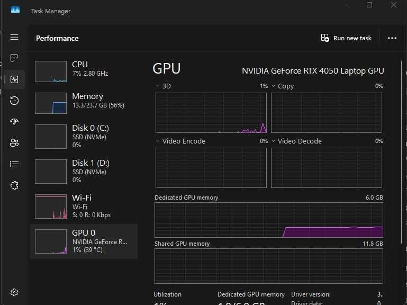Click the CPU mini graph thumbnail
This screenshot has height=305, width=407.
click(51, 71)
